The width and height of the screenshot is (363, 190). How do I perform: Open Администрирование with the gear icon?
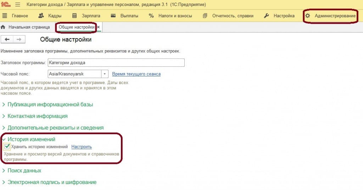[x=330, y=16]
